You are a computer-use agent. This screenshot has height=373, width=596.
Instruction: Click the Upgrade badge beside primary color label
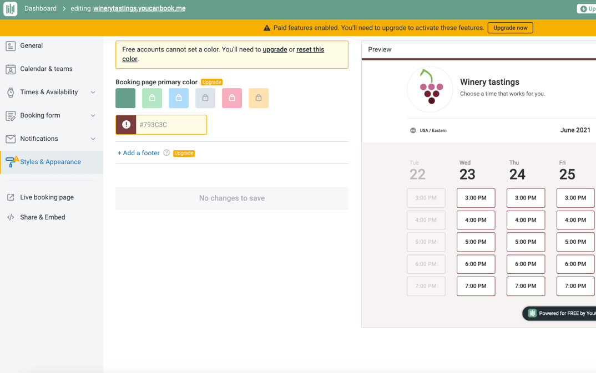point(212,82)
